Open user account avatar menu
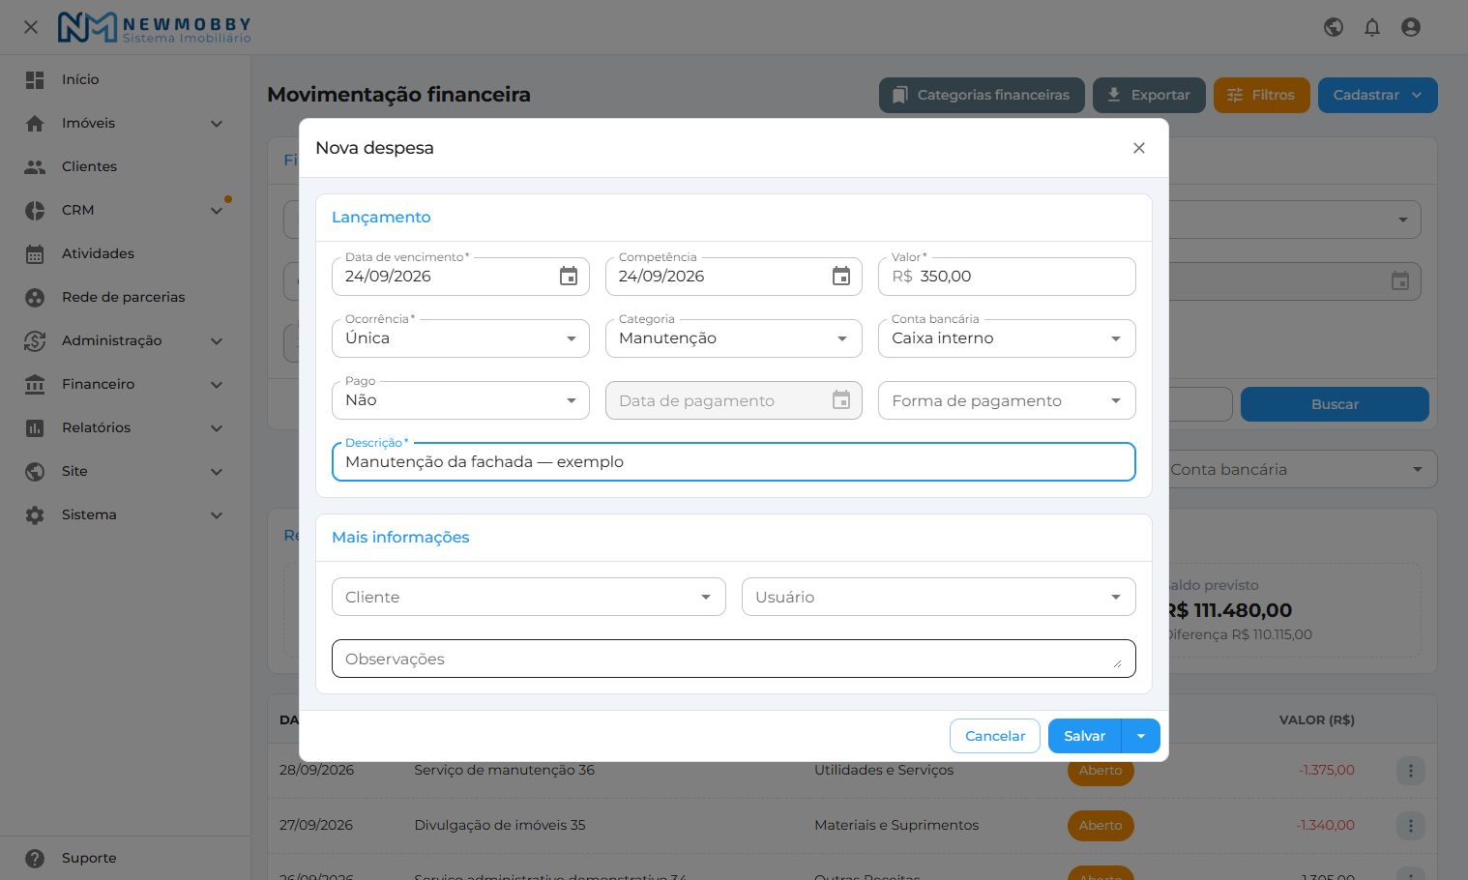This screenshot has width=1468, height=880. click(x=1411, y=27)
